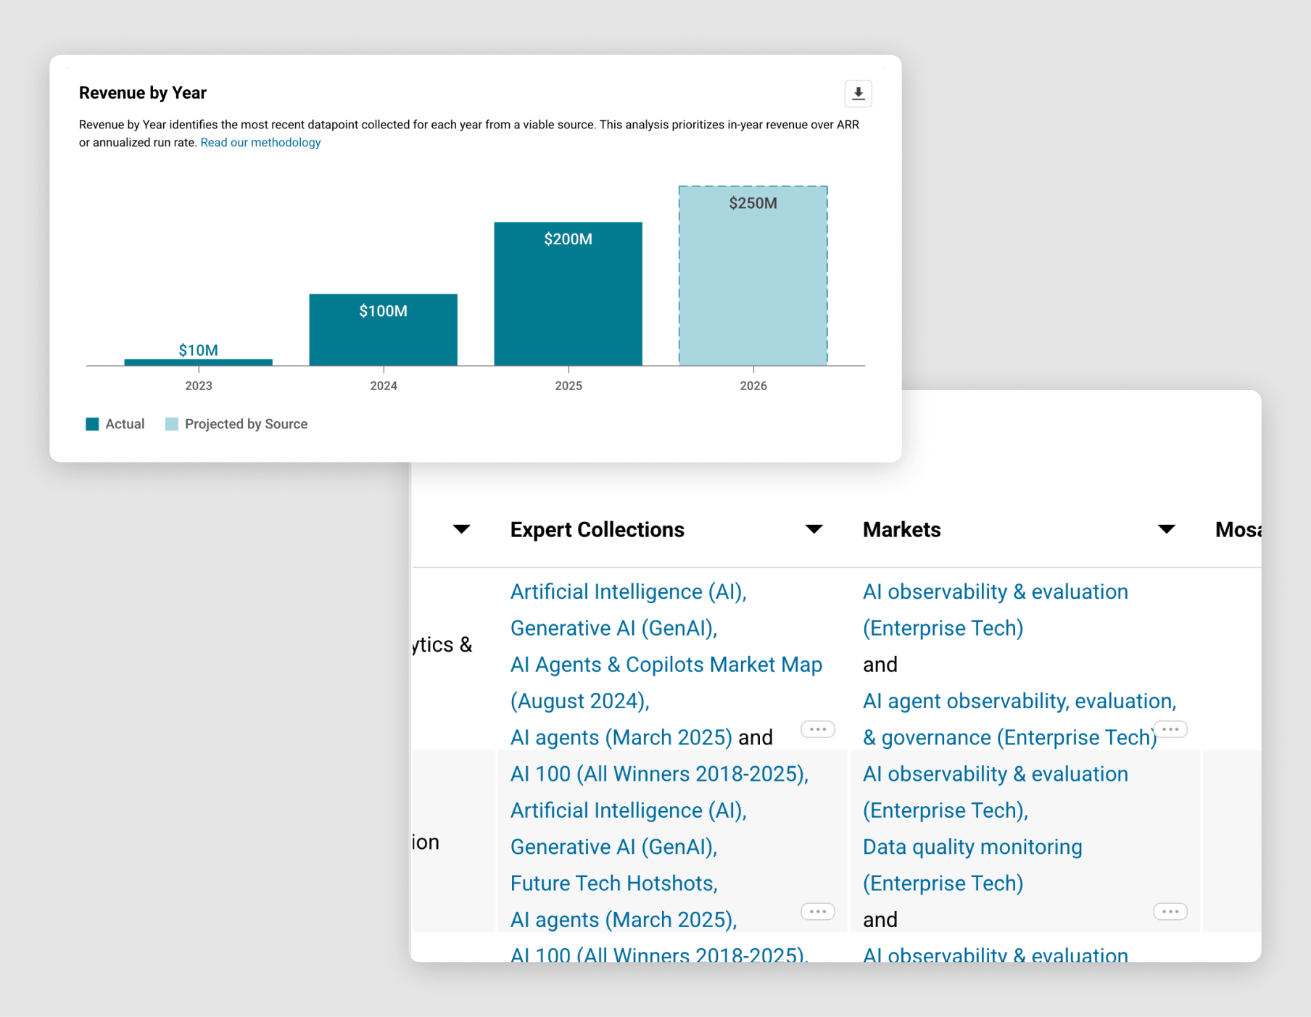Open AI Agents & Copilots Market Map link
1311x1017 pixels.
click(x=666, y=683)
